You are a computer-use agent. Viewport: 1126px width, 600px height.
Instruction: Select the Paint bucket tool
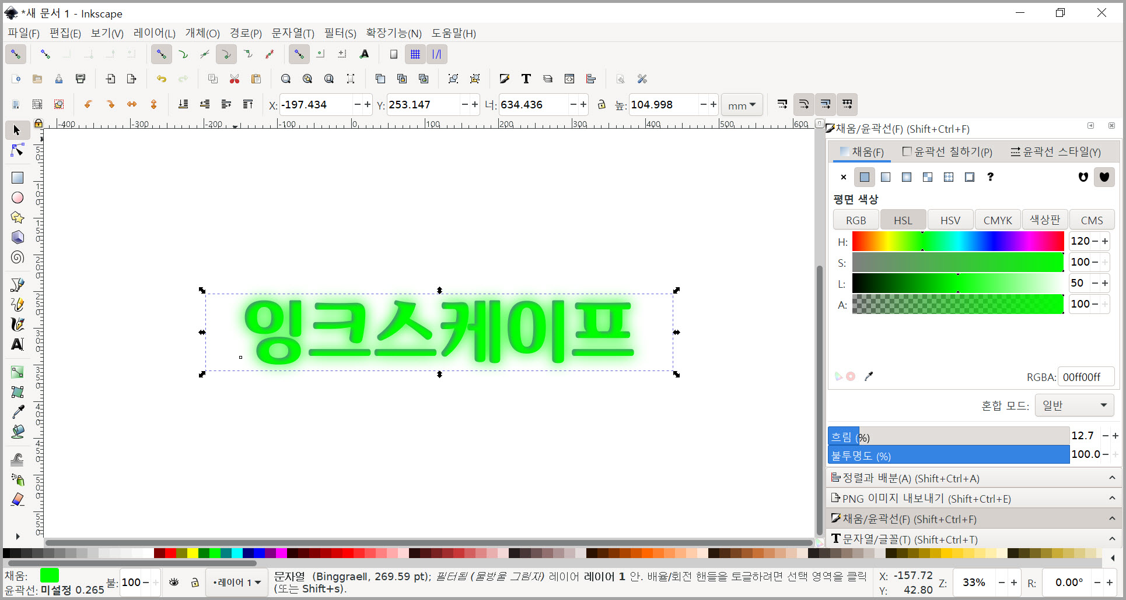click(18, 432)
